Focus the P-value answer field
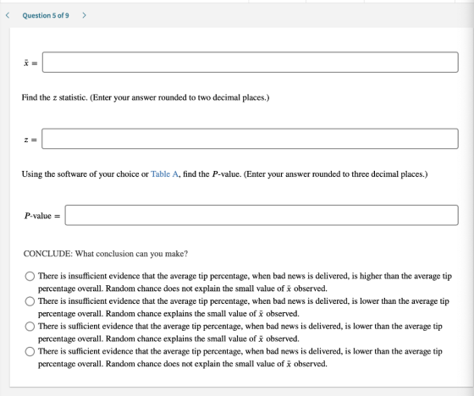The width and height of the screenshot is (474, 396). pos(262,215)
